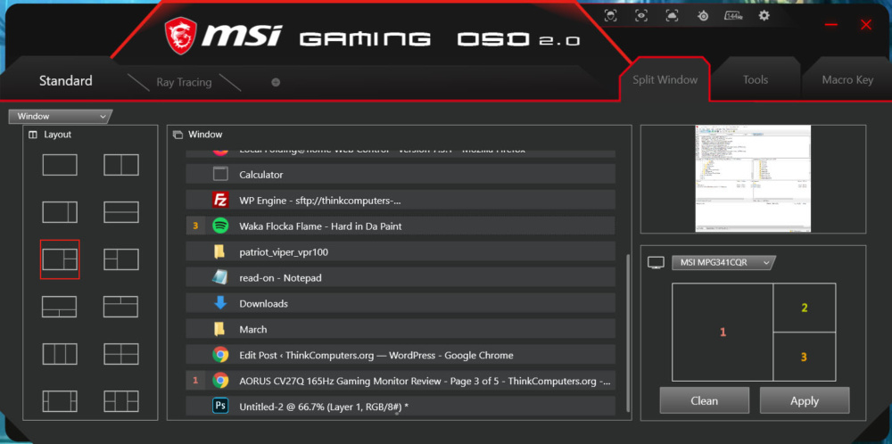
Task: Click the eye-in-frame icon in title bar
Action: tap(641, 16)
